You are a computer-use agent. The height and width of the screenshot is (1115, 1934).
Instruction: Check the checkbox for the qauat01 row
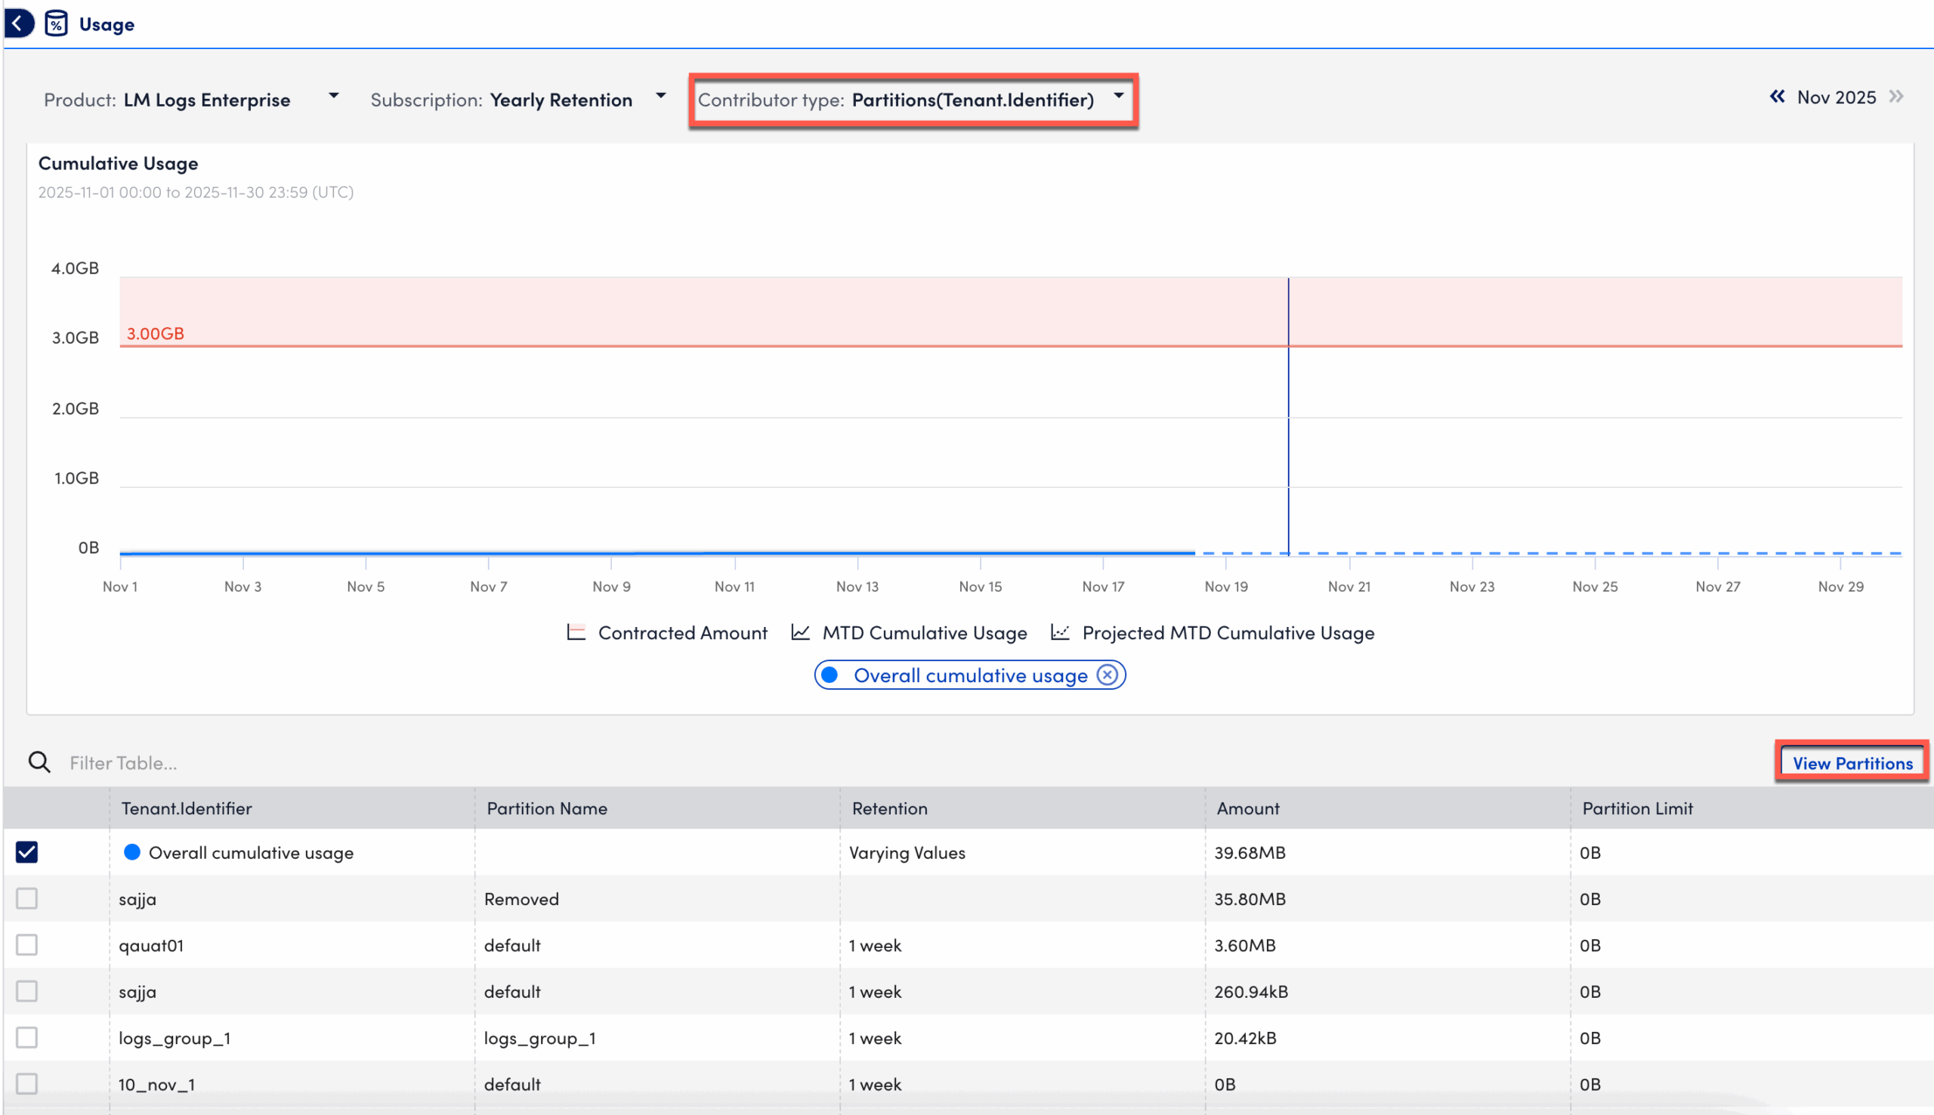pos(26,944)
